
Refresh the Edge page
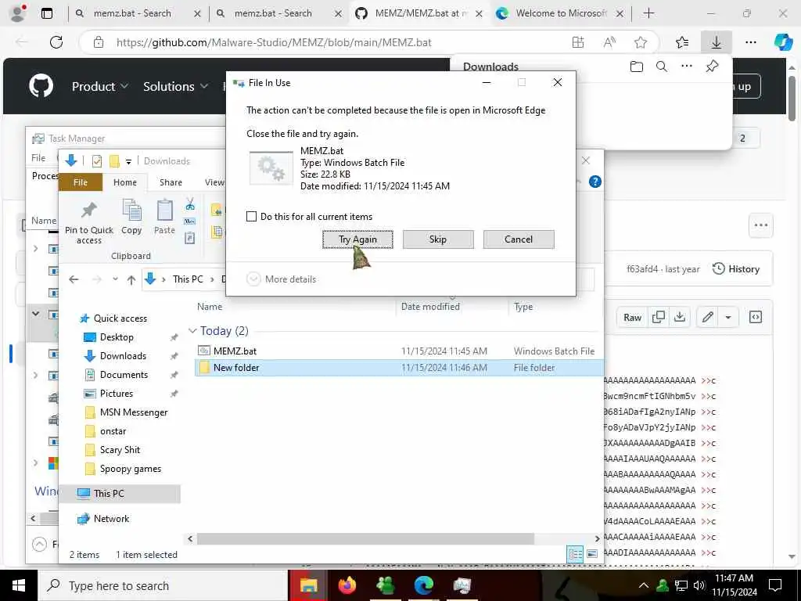pyautogui.click(x=56, y=42)
